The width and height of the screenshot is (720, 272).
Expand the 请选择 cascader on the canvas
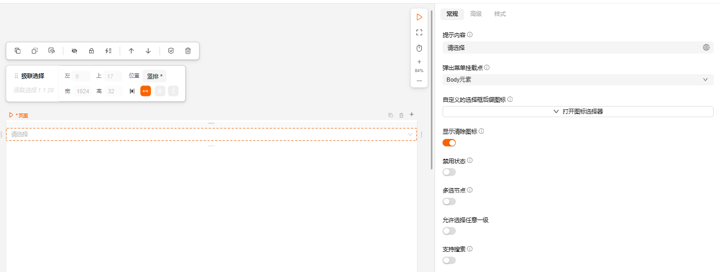[x=211, y=134]
